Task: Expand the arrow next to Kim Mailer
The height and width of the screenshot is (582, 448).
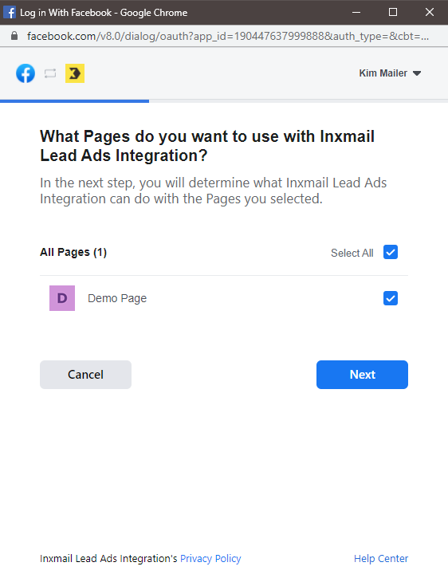Action: pos(417,73)
